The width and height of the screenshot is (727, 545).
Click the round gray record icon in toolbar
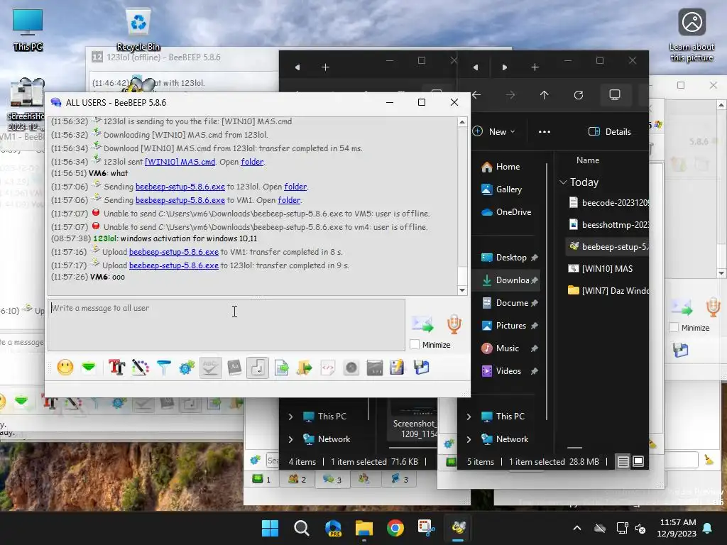(x=351, y=368)
